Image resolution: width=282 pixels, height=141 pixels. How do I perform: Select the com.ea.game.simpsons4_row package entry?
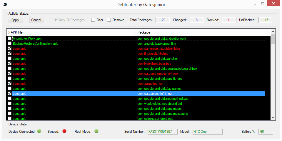pos(158,74)
